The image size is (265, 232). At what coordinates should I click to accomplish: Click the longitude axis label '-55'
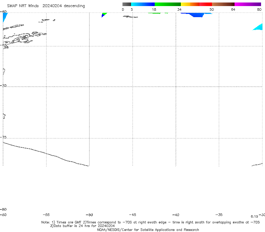[x=46, y=215]
